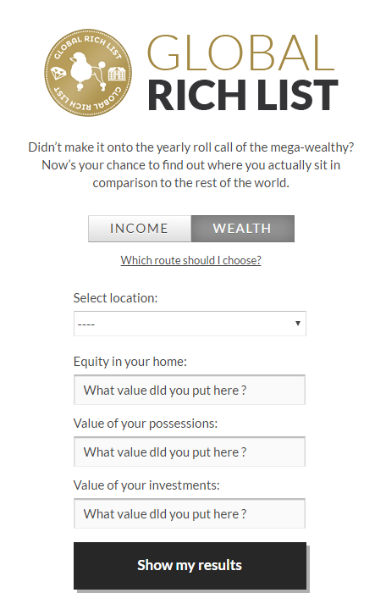386x615 pixels.
Task: Focus the Equity in your home field
Action: (x=190, y=390)
